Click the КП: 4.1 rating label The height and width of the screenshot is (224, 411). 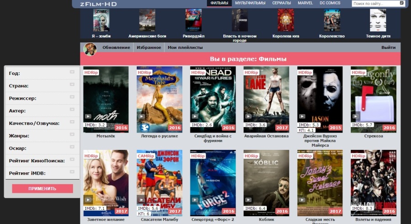[306, 130]
